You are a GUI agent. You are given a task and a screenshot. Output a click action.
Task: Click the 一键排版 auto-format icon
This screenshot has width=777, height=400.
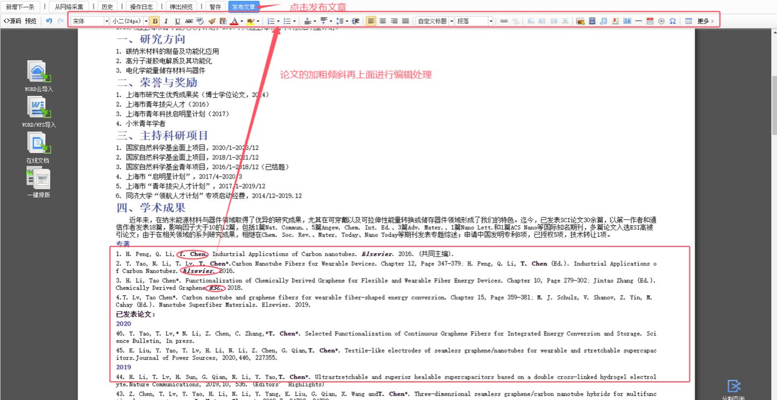click(x=39, y=178)
